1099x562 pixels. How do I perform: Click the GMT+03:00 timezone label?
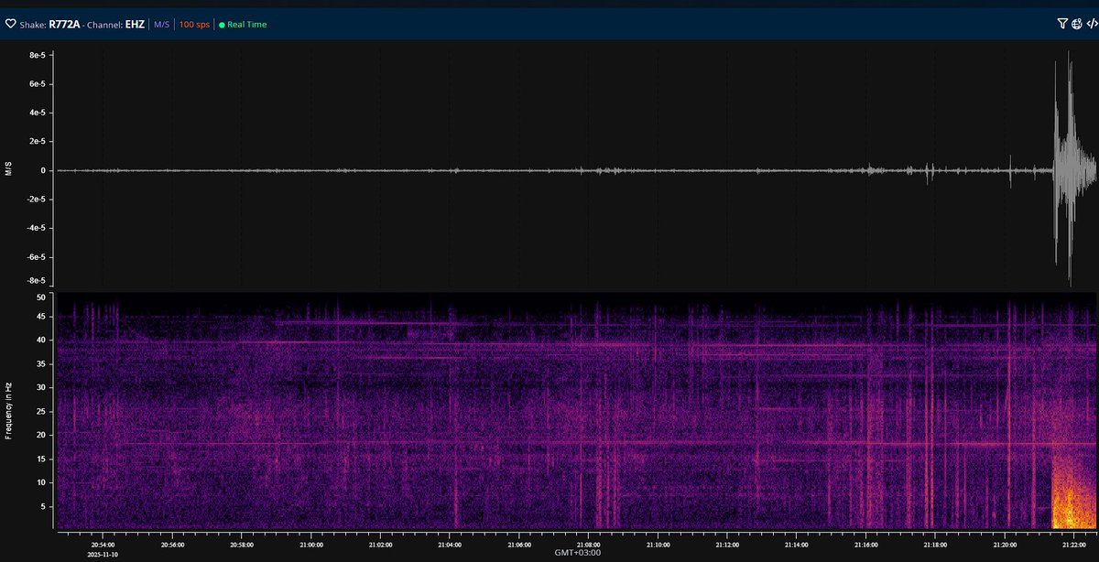coord(578,553)
